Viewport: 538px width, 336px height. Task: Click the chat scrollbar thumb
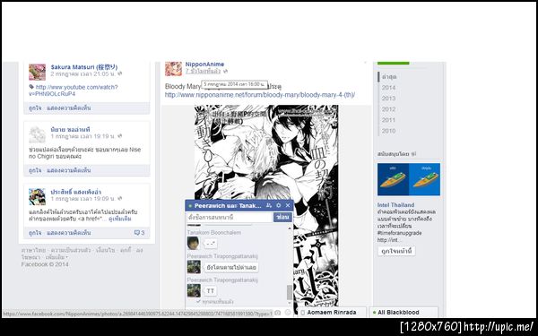pyautogui.click(x=290, y=292)
